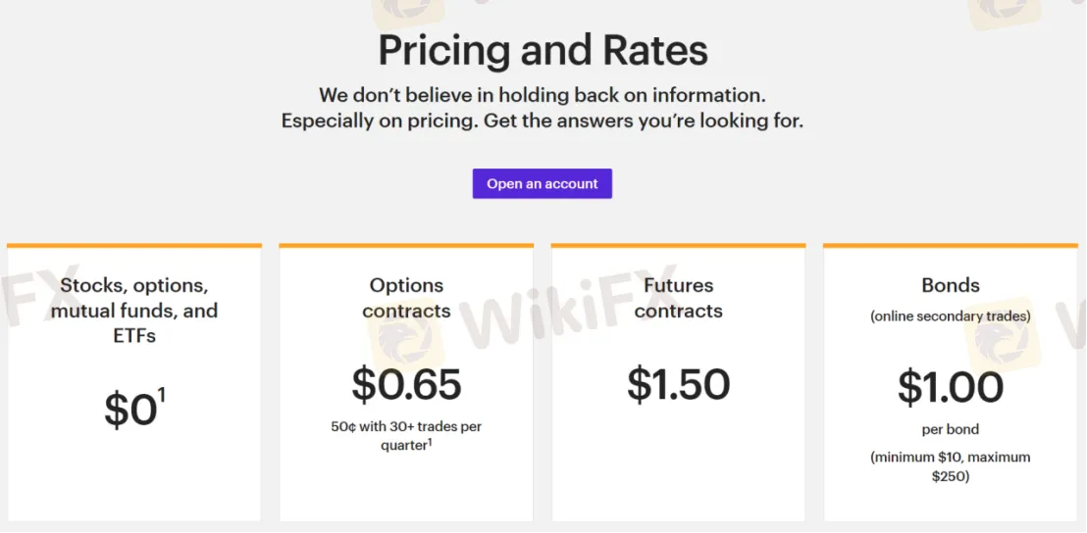The height and width of the screenshot is (533, 1087).
Task: Click the online secondary trades subtitle
Action: (x=950, y=315)
